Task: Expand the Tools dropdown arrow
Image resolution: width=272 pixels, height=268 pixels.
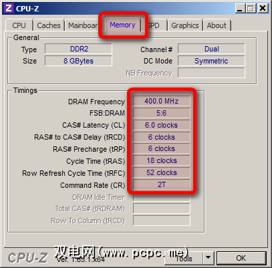Action: (208, 258)
